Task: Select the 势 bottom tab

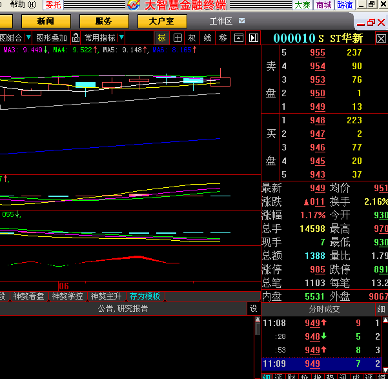Action: tap(330, 376)
